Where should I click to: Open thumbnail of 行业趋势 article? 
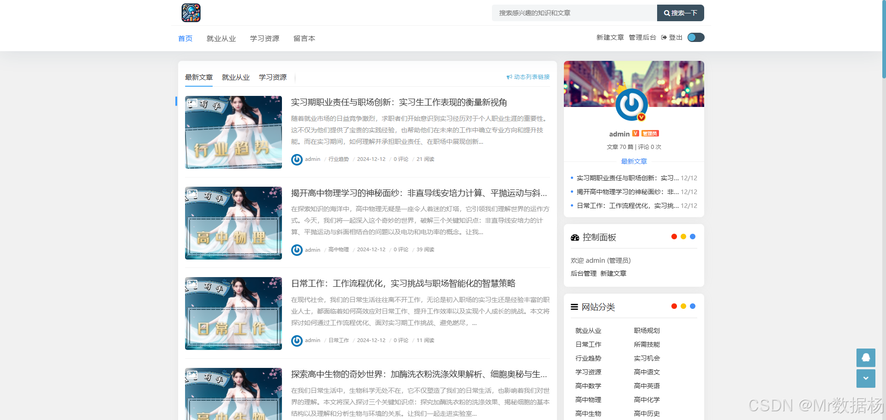coord(233,132)
